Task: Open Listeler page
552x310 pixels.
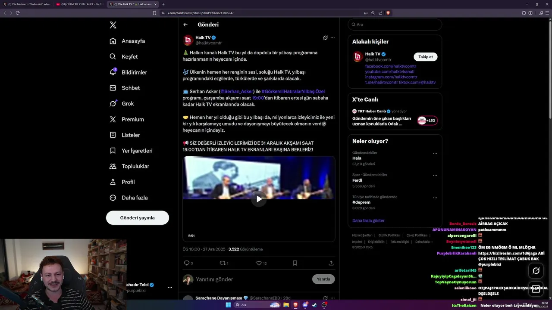Action: coord(125,135)
